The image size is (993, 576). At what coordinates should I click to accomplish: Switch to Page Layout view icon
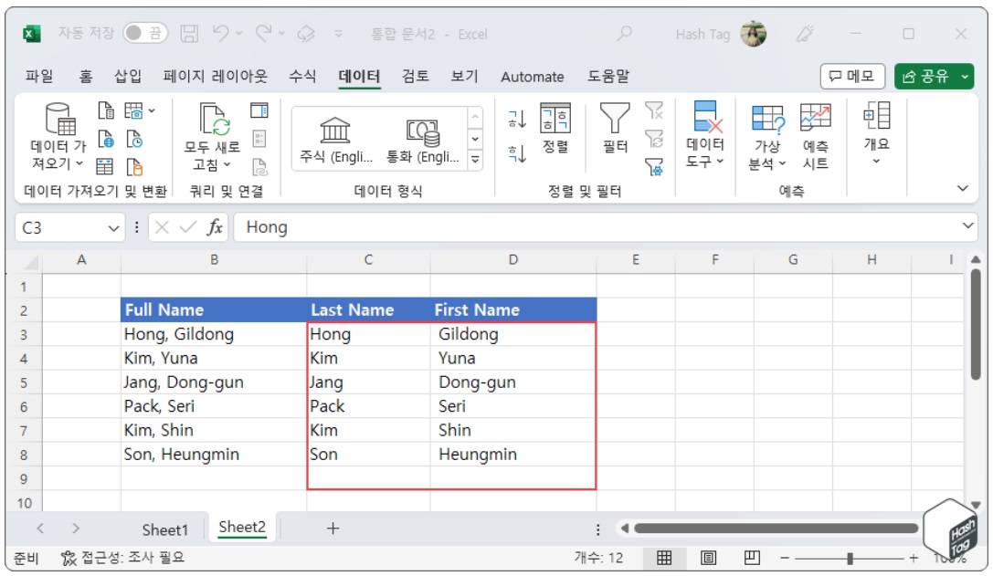pyautogui.click(x=708, y=558)
